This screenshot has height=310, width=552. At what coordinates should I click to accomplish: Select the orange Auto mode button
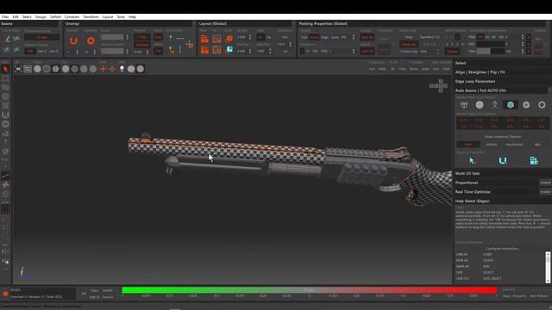tap(468, 145)
